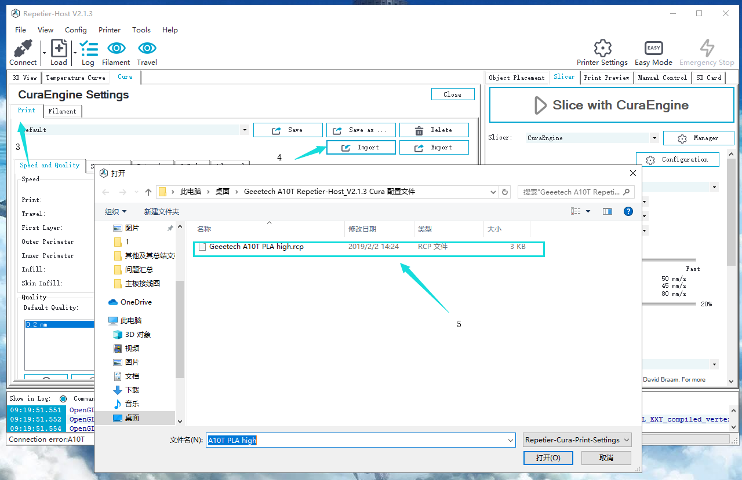Toggle the preview pane icon
This screenshot has width=742, height=480.
pyautogui.click(x=608, y=211)
